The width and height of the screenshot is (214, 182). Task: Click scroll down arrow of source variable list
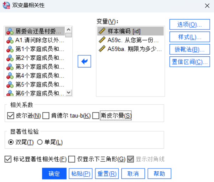(x=69, y=93)
